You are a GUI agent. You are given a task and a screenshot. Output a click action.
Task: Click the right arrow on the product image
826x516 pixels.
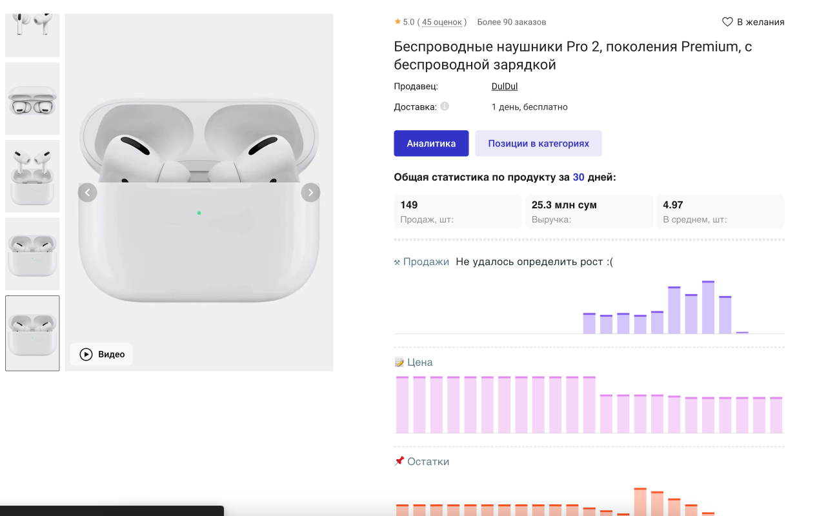click(310, 192)
